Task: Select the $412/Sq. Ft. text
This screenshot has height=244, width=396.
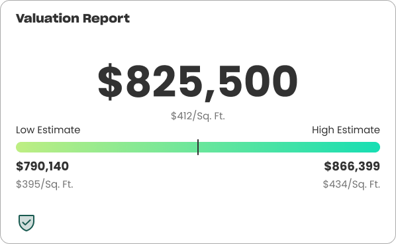Action: pyautogui.click(x=198, y=116)
